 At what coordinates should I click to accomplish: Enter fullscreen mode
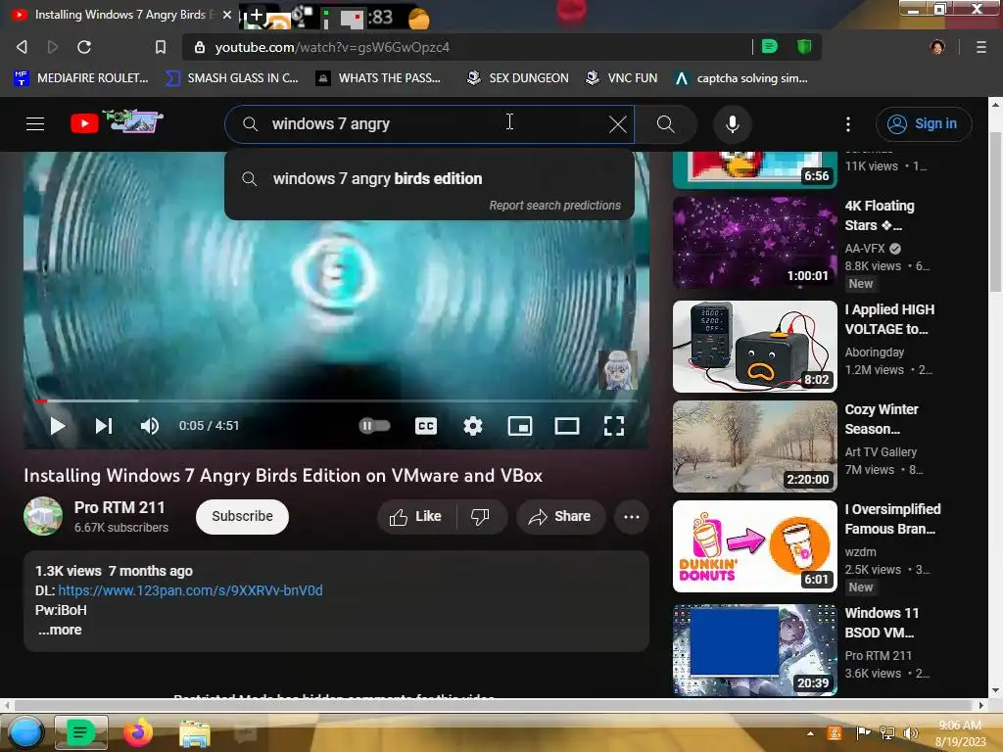pos(614,426)
